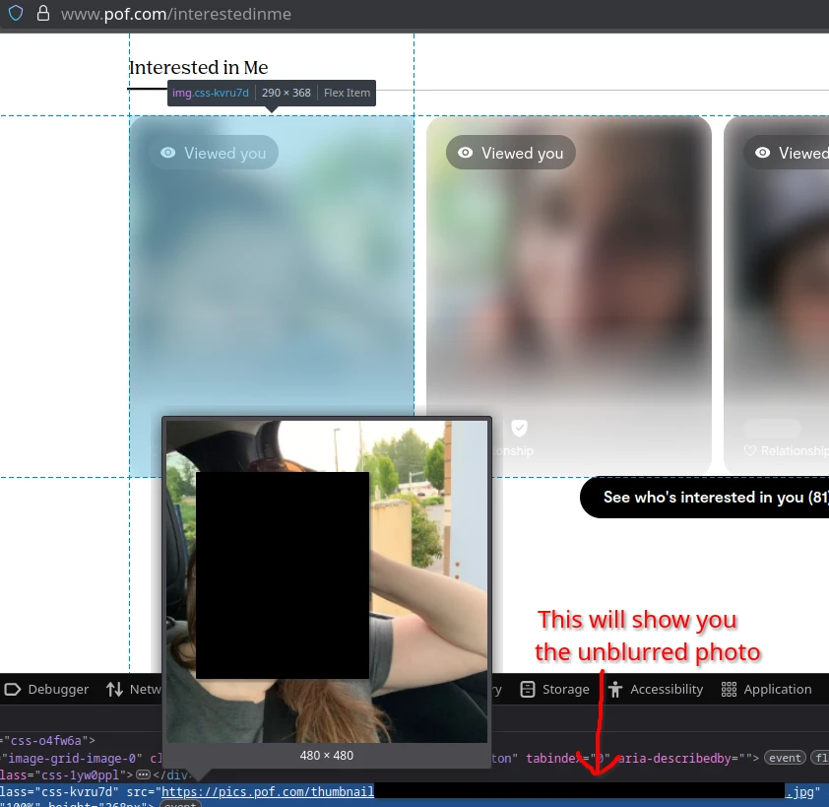Switch to the Accessibility tab
Image resolution: width=829 pixels, height=807 pixels.
[667, 690]
